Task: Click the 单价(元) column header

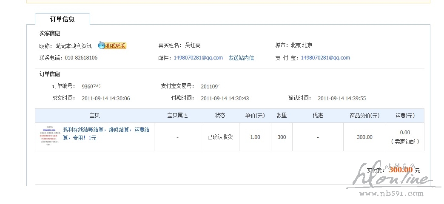Action: [x=255, y=116]
